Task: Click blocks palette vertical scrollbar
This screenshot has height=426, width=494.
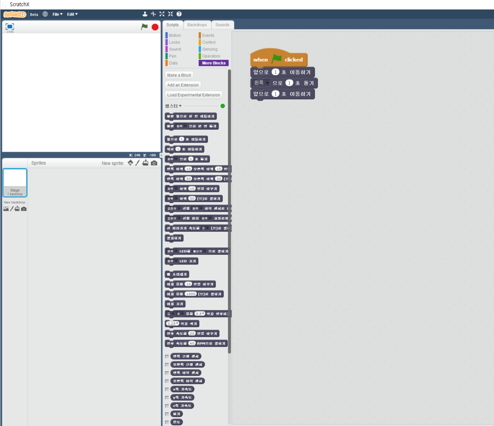Action: 230,212
